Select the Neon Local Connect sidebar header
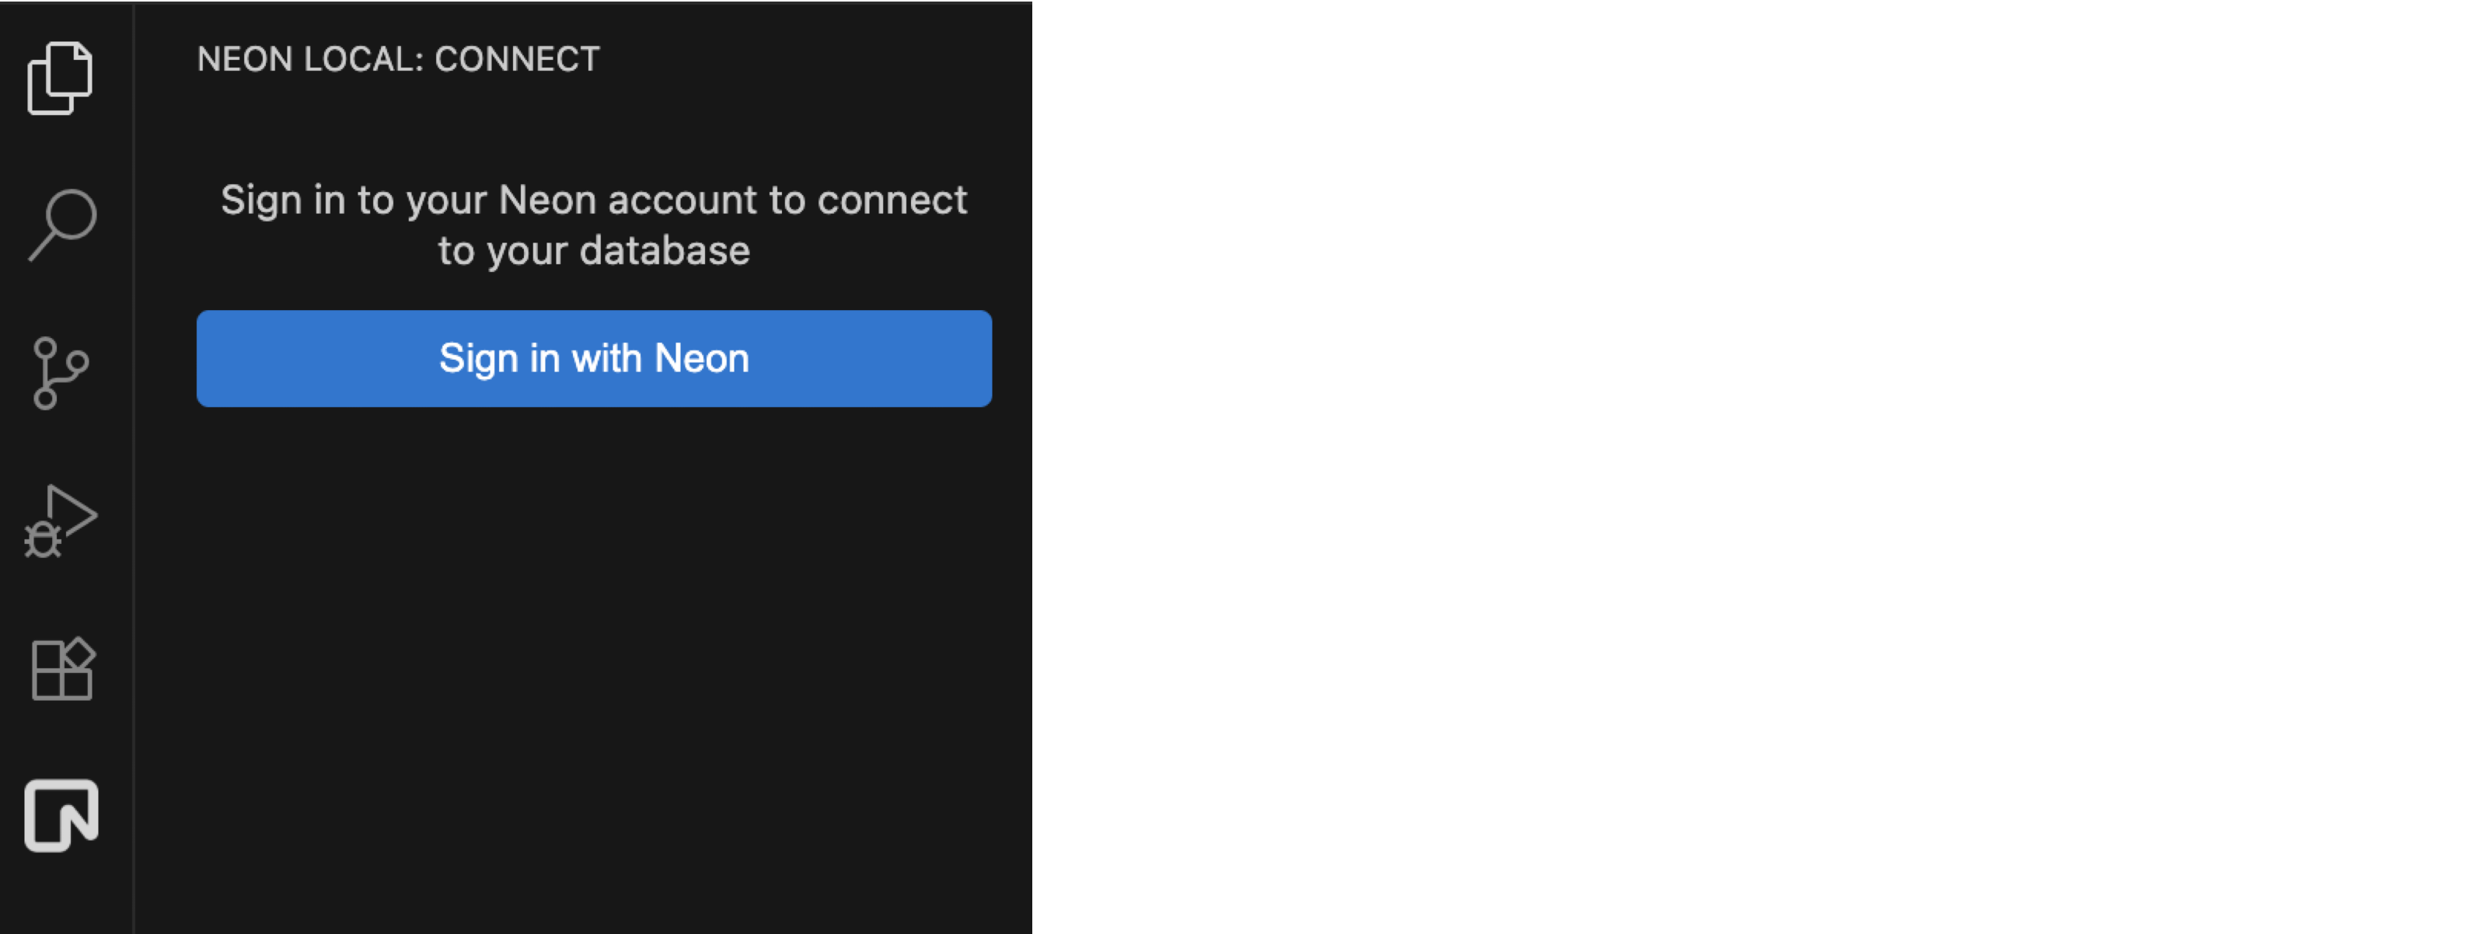 pyautogui.click(x=398, y=58)
